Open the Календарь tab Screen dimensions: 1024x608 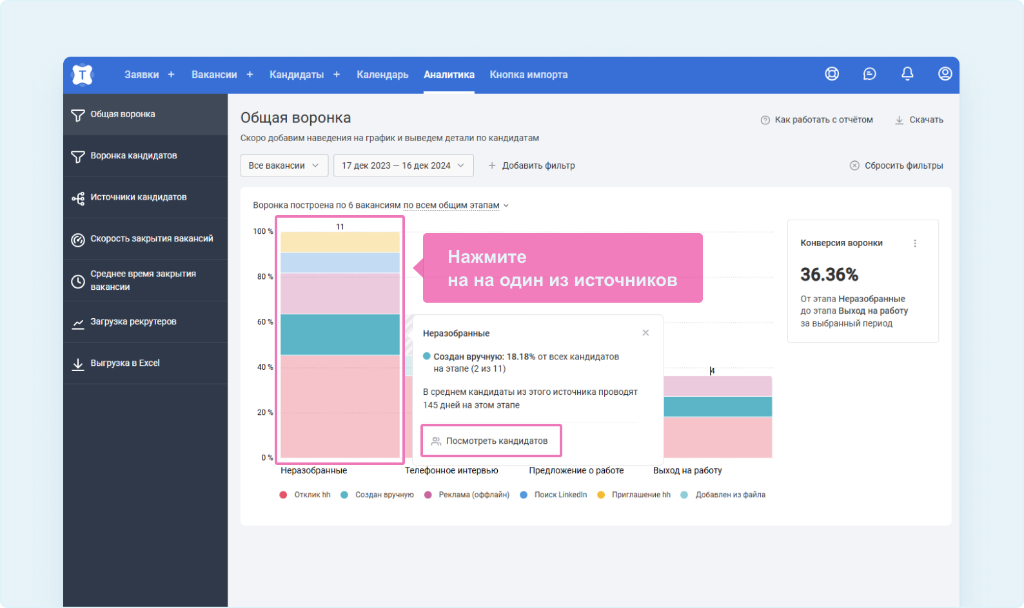point(382,75)
